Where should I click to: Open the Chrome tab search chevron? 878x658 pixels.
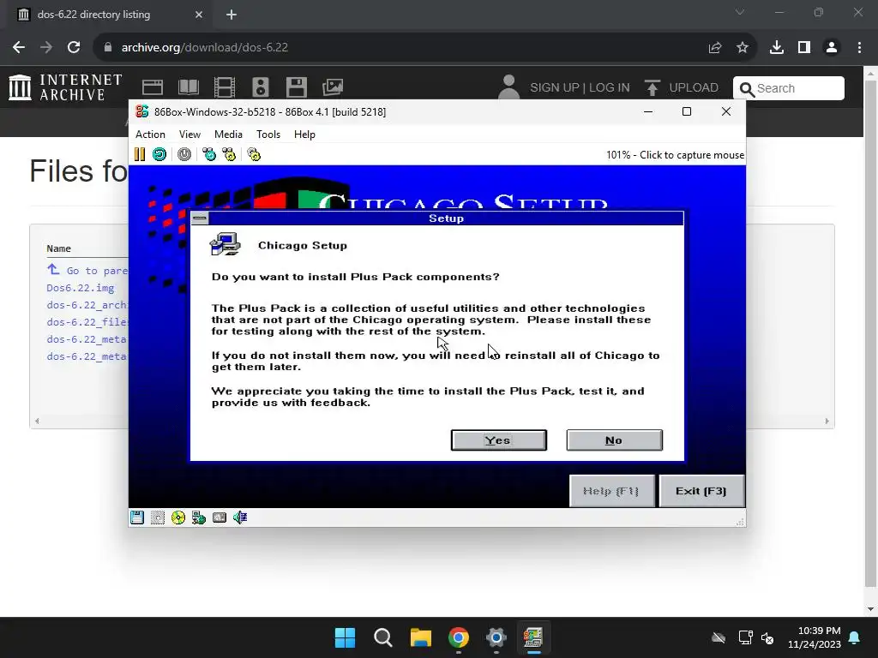pos(740,12)
